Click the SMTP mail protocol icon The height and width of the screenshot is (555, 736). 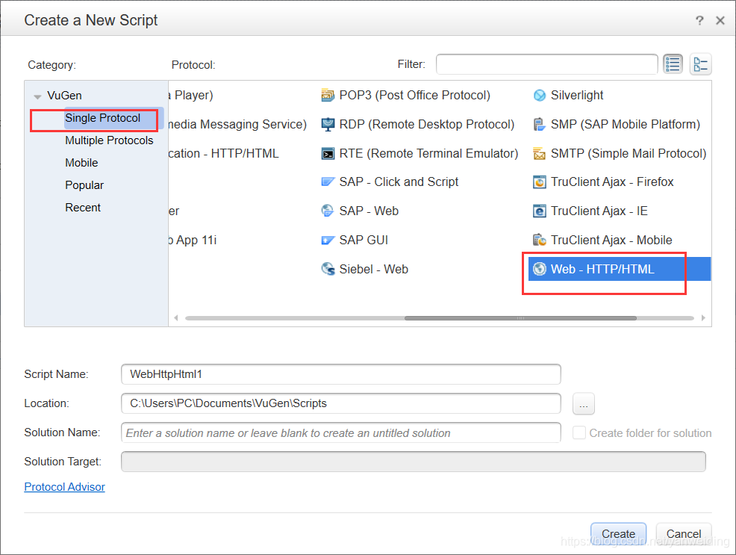pyautogui.click(x=540, y=154)
